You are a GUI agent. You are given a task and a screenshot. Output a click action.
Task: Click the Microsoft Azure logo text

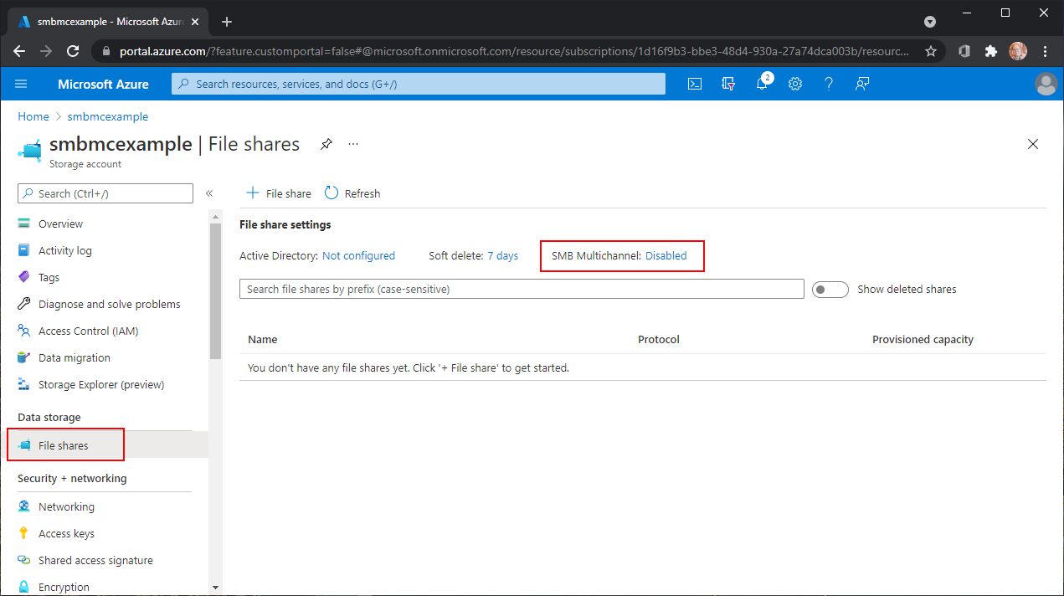[x=103, y=84]
